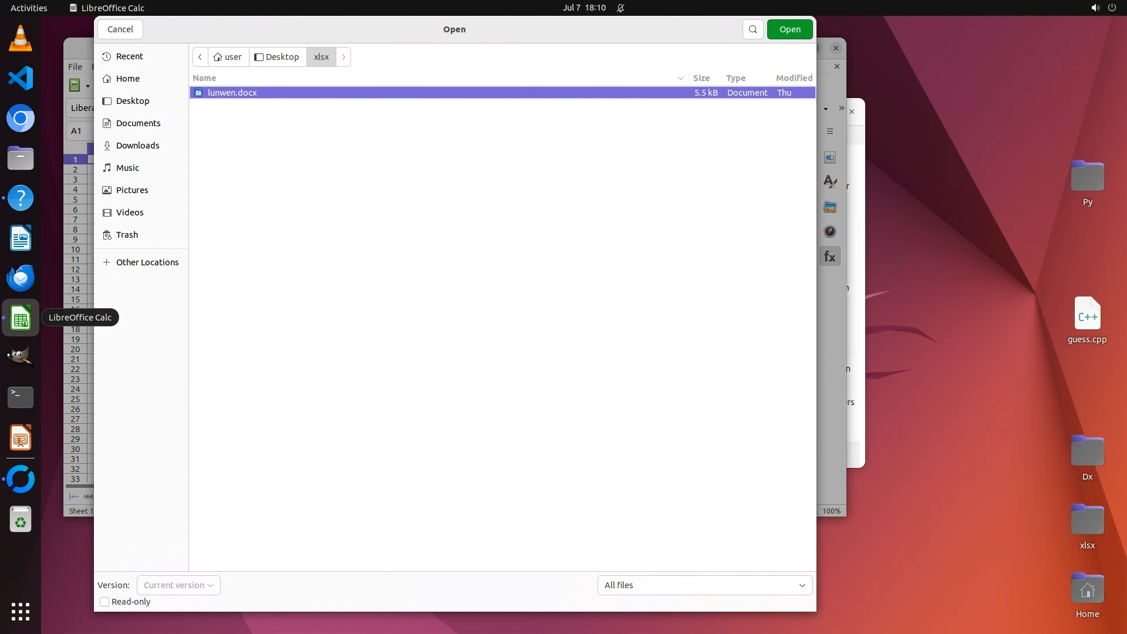
Task: Enable the Read-only checkbox
Action: coord(104,602)
